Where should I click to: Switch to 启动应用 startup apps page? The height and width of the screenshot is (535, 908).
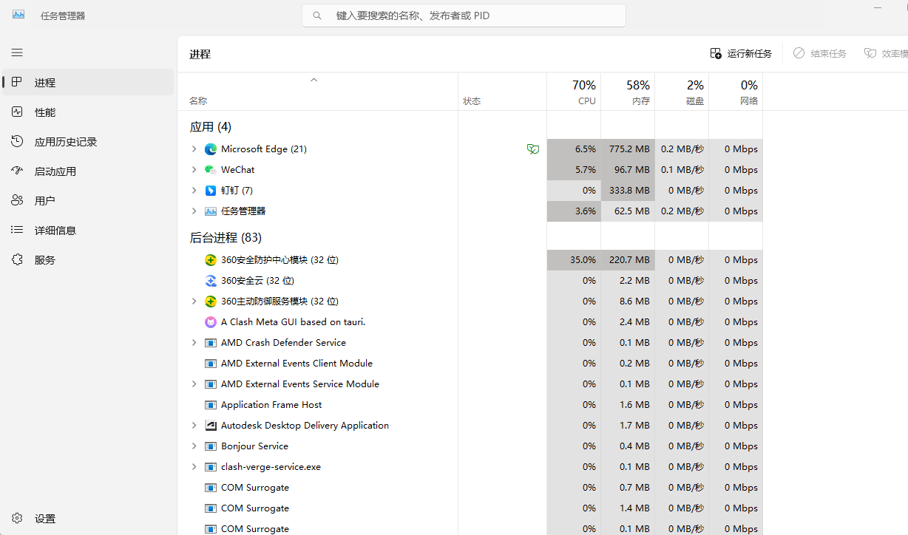[x=55, y=171]
